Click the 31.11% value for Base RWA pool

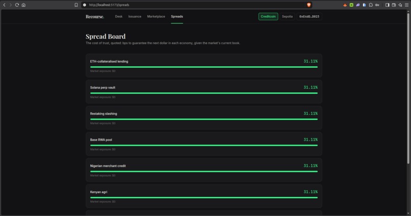pos(311,140)
